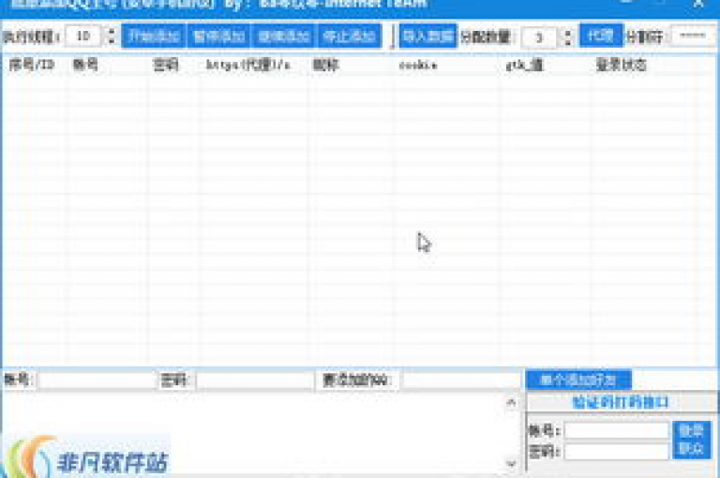Click the 密码 field below the table

pos(255,381)
